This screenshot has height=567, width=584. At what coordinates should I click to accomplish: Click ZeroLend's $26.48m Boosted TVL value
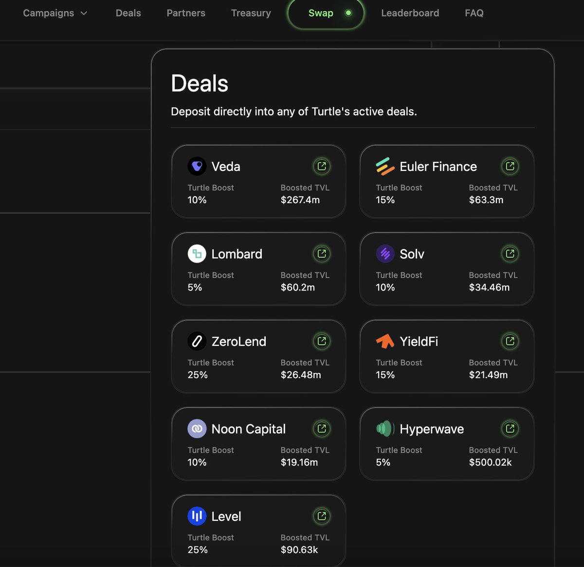(x=301, y=375)
